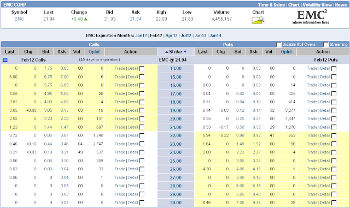Click Trade for the 17.00 call
Viewport: 350px width, 208px height.
[x=120, y=94]
